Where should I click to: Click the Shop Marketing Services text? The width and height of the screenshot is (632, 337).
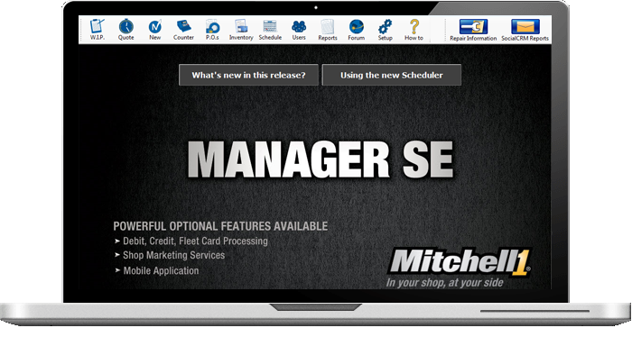pos(173,255)
